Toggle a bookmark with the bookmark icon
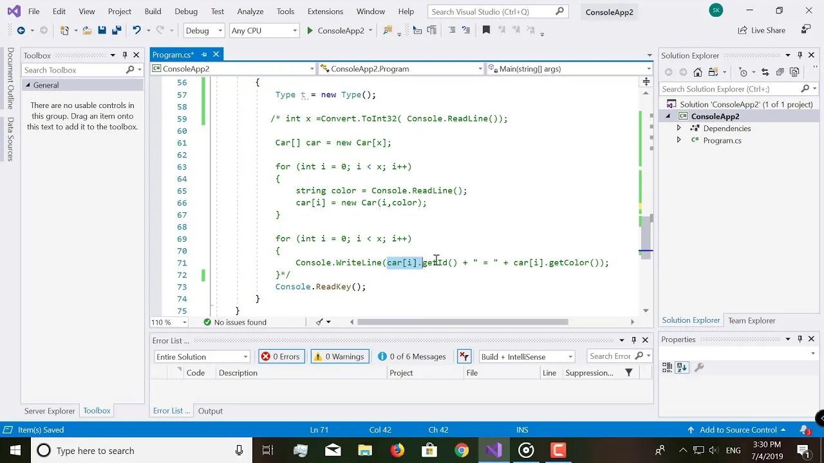Screen dimensions: 824x463 point(486,30)
